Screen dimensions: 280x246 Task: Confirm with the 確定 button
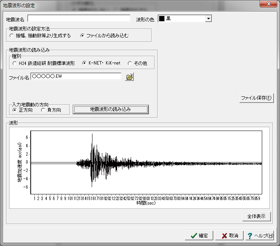(199, 236)
